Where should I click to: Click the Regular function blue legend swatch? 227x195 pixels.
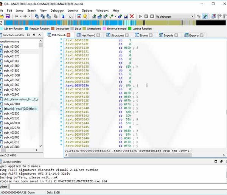pyautogui.click(x=26, y=28)
